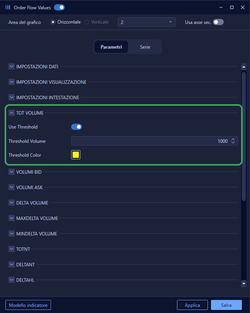Expand the DELTAHL section

click(12, 280)
